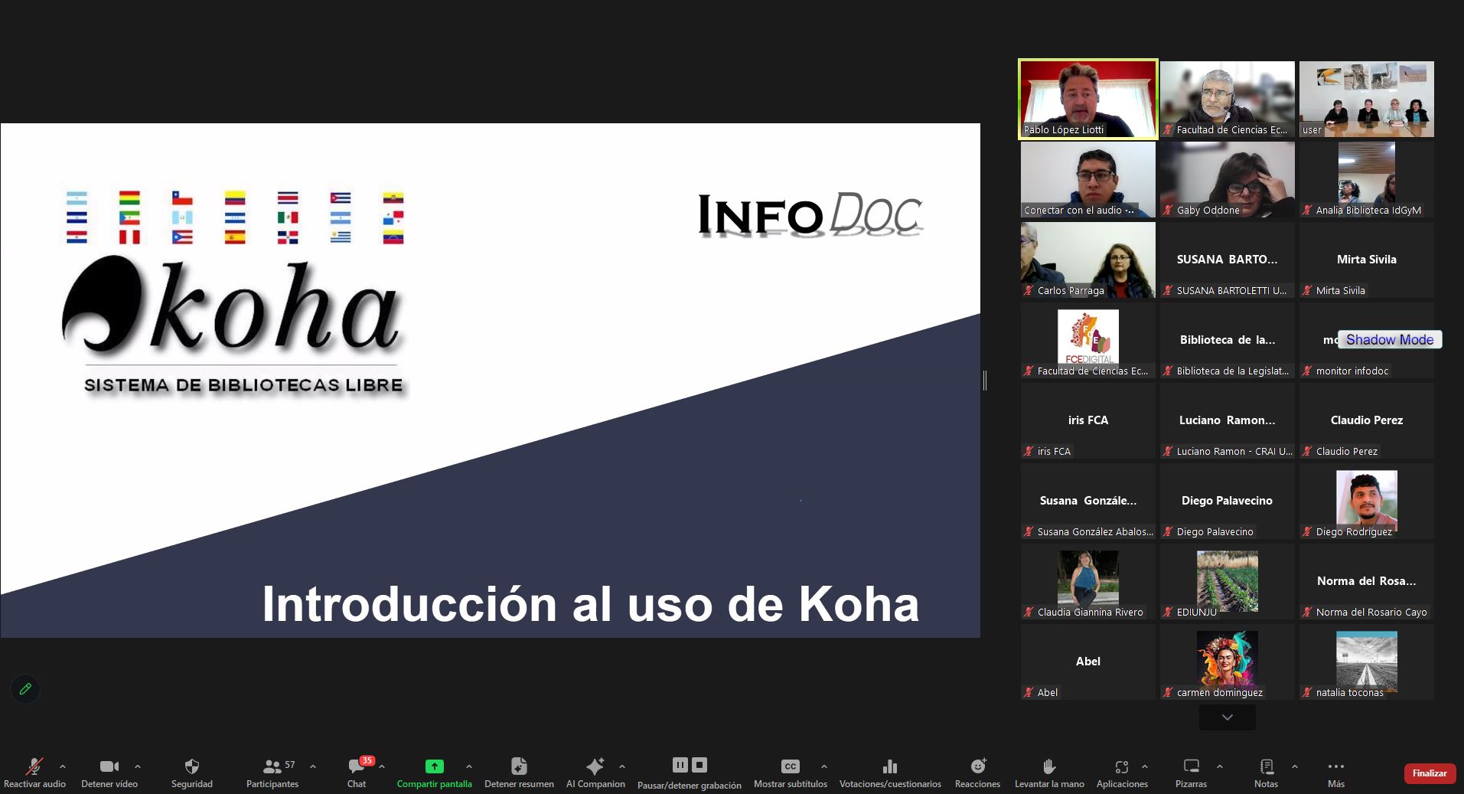
Task: Open the Participantes panel icon
Action: click(272, 766)
